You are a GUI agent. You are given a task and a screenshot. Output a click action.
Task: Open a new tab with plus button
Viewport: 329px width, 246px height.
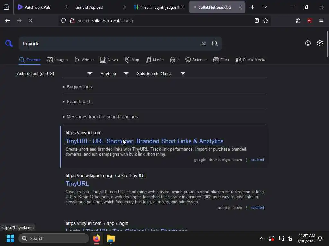pos(253,7)
